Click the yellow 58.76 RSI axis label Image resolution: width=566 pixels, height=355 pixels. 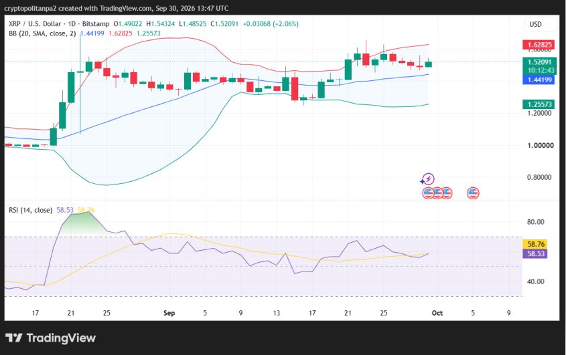coord(535,244)
